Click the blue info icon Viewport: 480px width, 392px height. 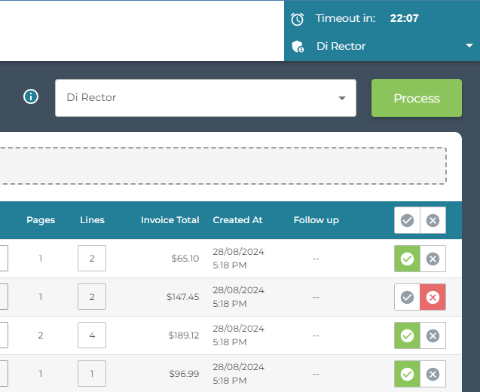31,96
